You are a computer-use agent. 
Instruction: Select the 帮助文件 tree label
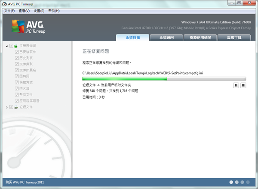click(26, 95)
